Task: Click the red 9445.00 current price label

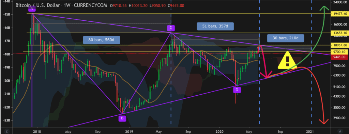Action: (x=339, y=57)
